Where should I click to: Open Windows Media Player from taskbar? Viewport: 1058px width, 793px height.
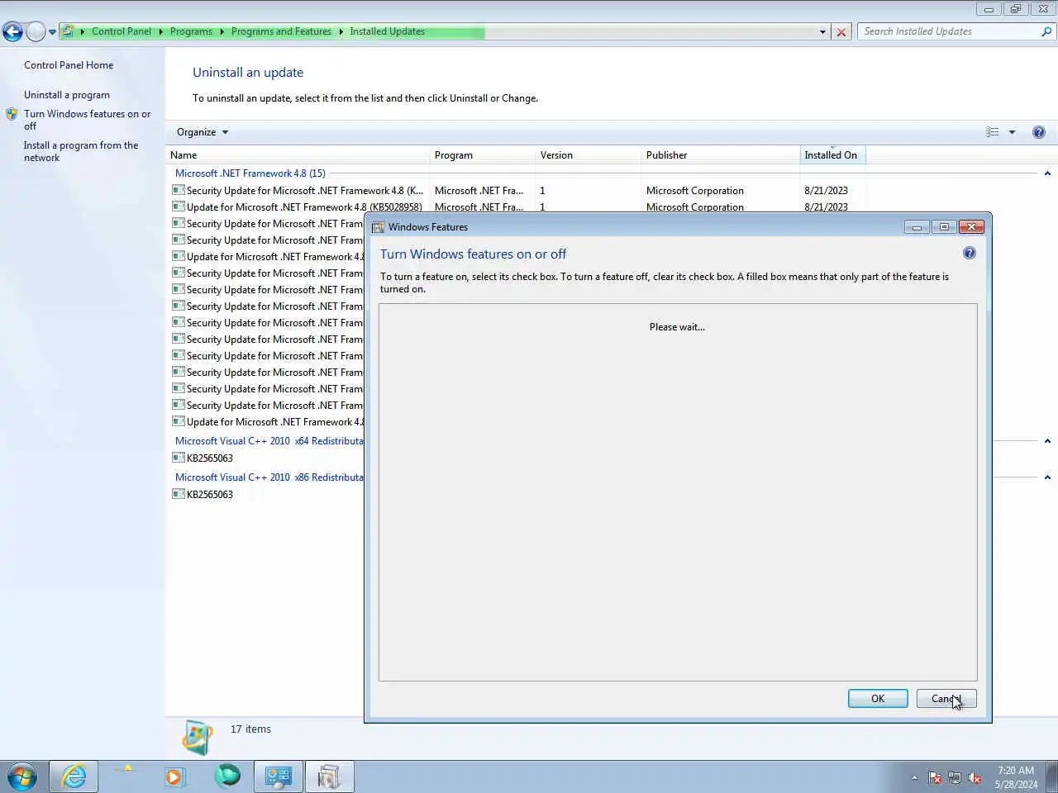[174, 776]
